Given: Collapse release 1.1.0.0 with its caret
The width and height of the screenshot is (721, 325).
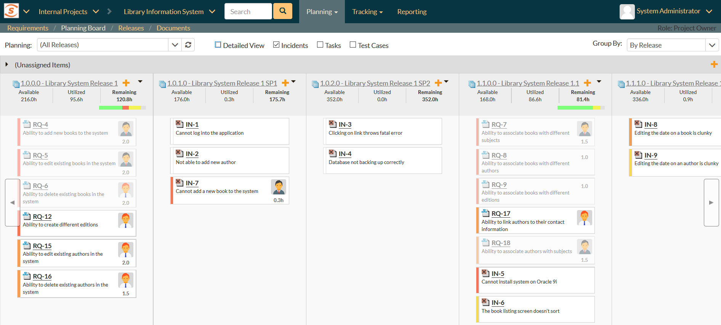Looking at the screenshot, I should point(599,82).
